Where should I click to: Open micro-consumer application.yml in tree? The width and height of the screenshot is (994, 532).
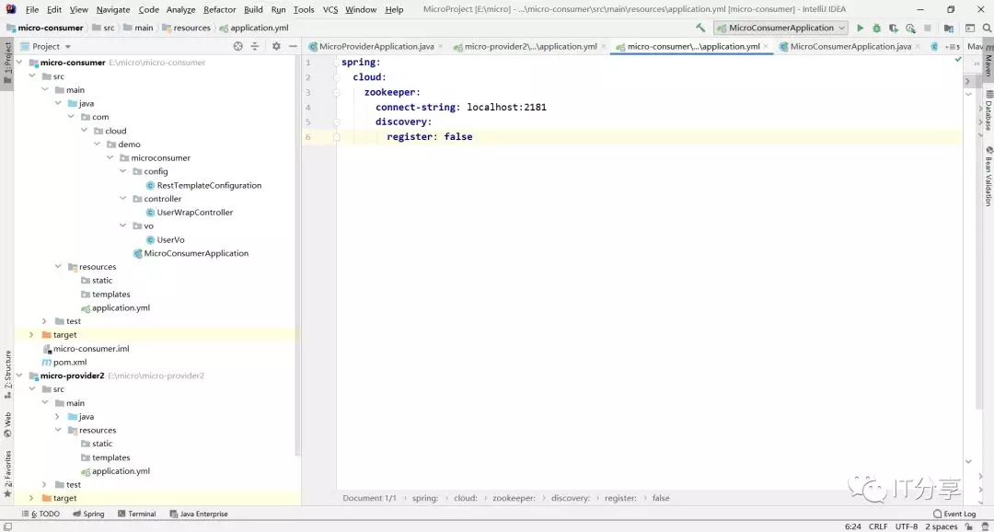pos(115,307)
